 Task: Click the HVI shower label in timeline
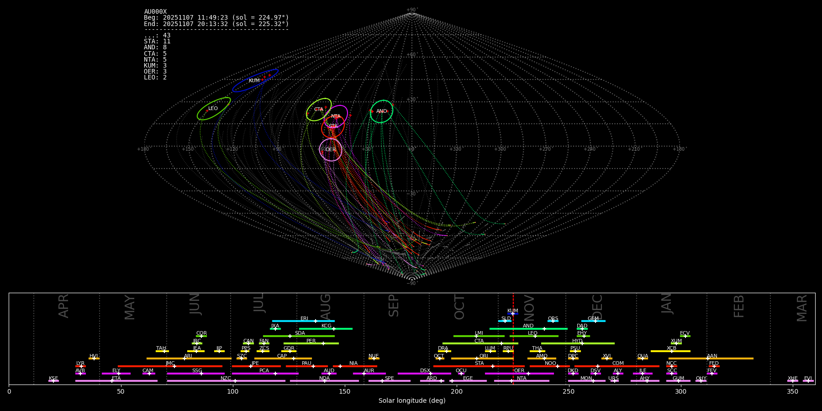pyautogui.click(x=94, y=356)
